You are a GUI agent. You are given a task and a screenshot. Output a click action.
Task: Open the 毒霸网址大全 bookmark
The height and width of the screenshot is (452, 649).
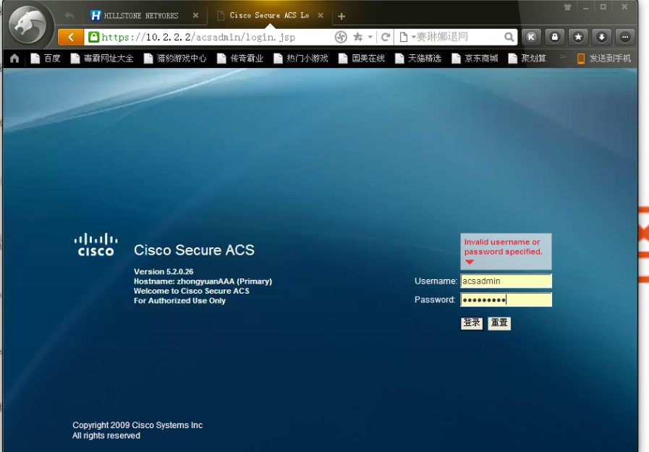pyautogui.click(x=102, y=59)
